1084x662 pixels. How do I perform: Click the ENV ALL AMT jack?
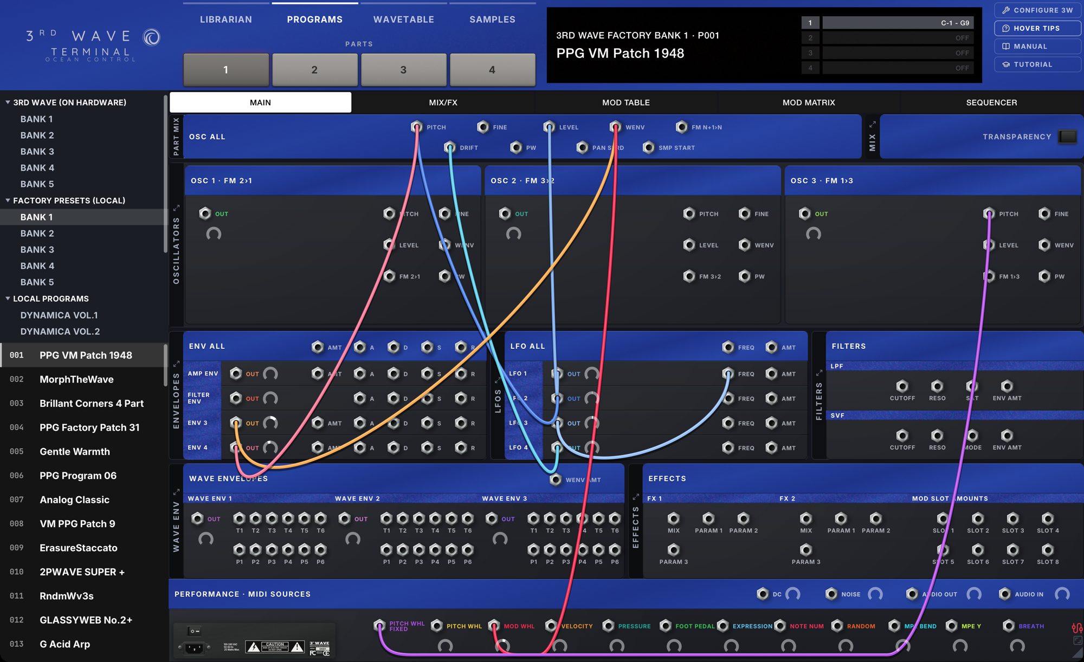click(318, 347)
